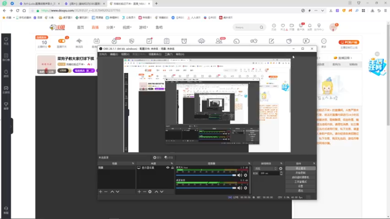Open new browser tab plus button
The height and width of the screenshot is (219, 390).
click(156, 3)
